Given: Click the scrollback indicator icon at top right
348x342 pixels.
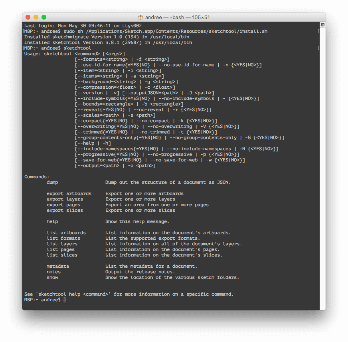Looking at the screenshot, I should (x=322, y=25).
